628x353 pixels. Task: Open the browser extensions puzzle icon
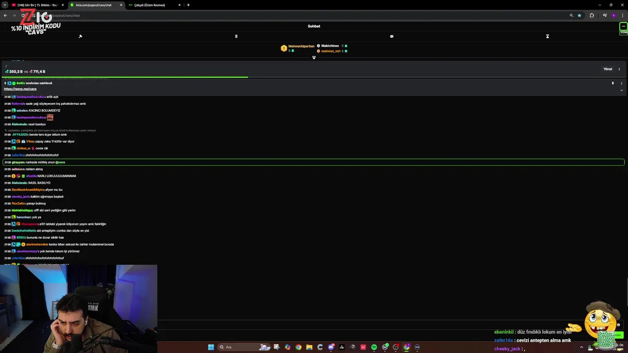[592, 15]
